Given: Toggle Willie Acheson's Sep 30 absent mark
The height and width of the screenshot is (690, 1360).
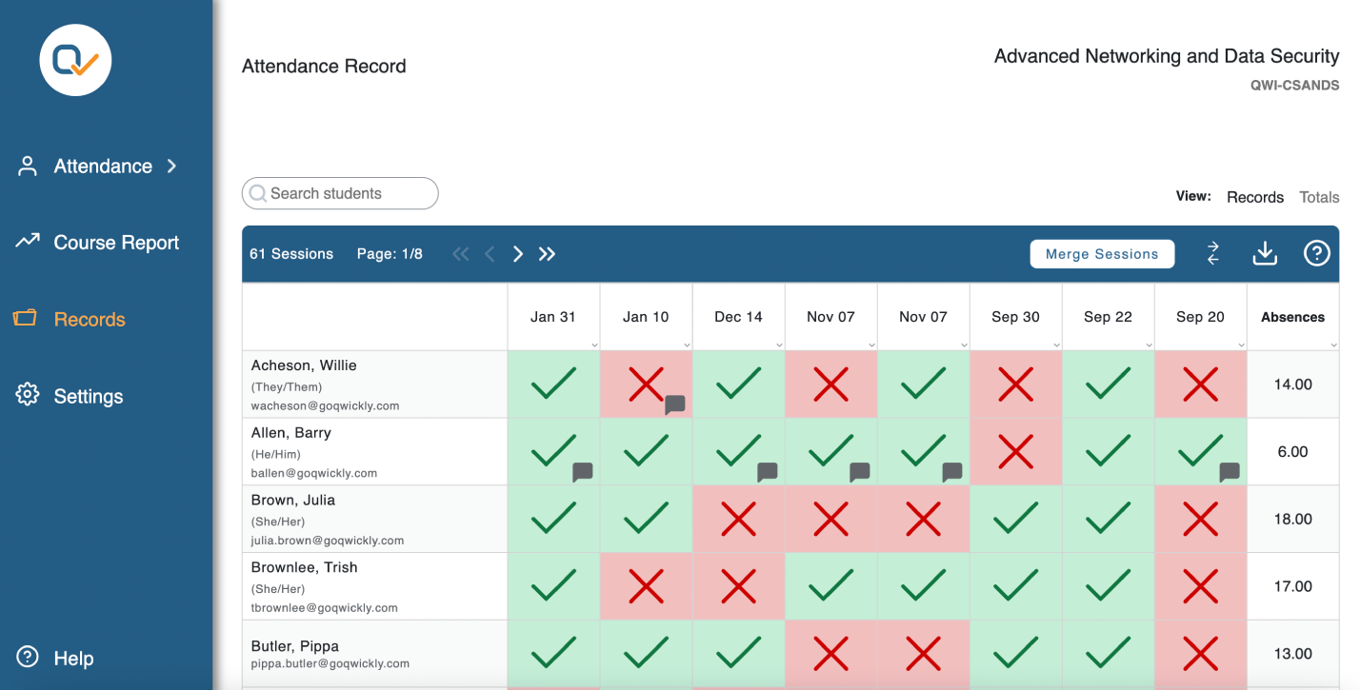Looking at the screenshot, I should pos(1015,384).
